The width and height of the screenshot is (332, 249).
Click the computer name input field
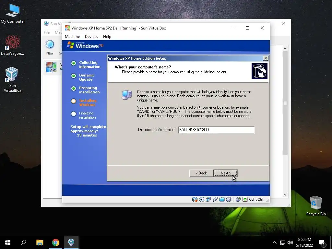tap(216, 130)
